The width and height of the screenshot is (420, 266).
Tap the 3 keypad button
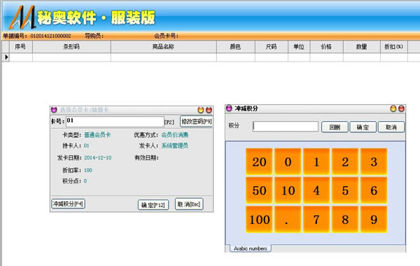[x=374, y=162]
